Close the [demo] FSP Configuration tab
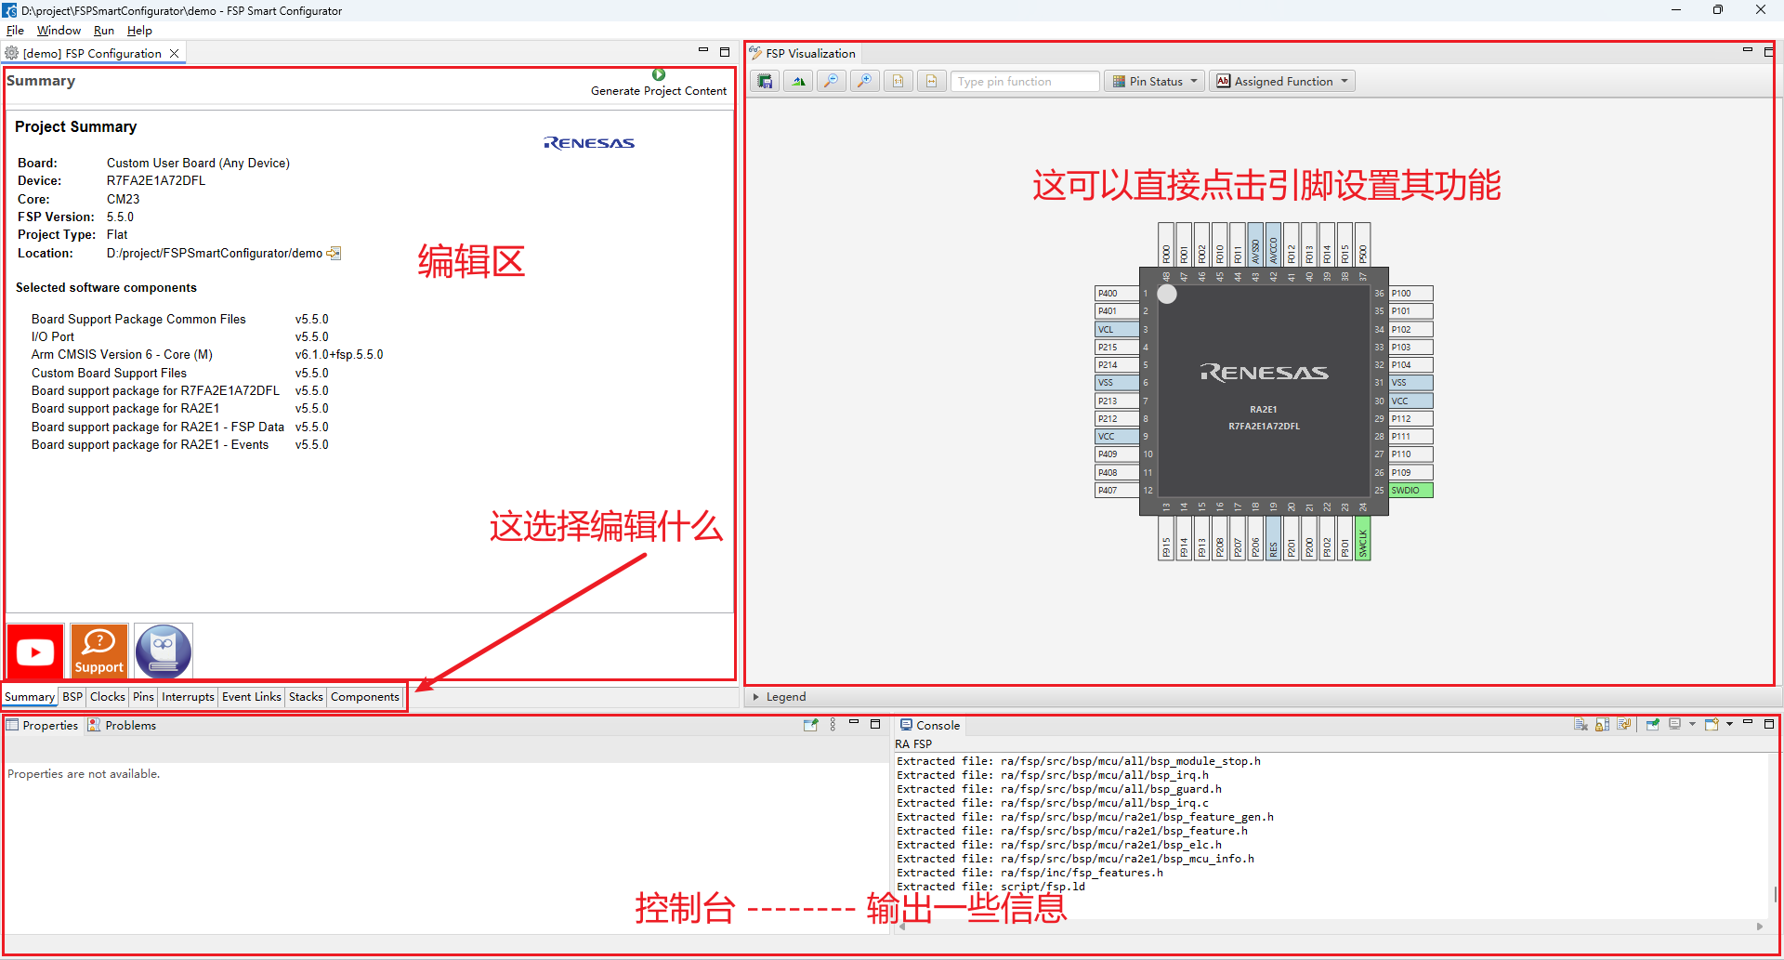The image size is (1784, 960). (174, 54)
